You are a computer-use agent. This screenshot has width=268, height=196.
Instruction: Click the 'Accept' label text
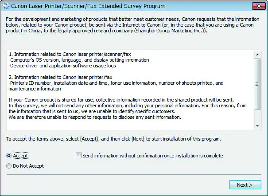tap(20, 156)
